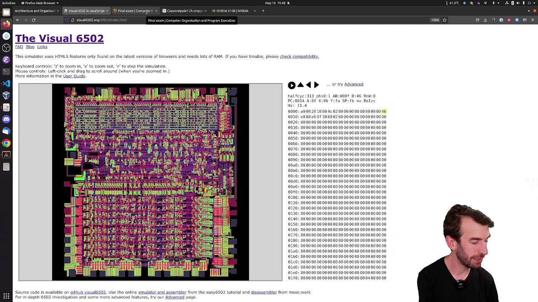The width and height of the screenshot is (538, 302).
Task: Open Visual Studio Code from the dock
Action: click(6, 83)
